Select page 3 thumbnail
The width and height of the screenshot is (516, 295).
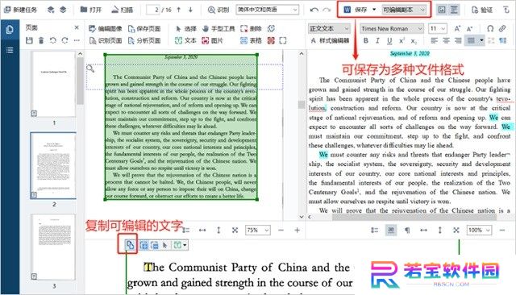click(x=53, y=247)
